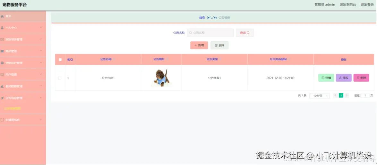Click the 索引 column header
The image size is (377, 165).
(70, 60)
